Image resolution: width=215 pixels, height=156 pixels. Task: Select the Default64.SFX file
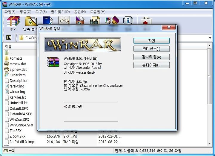click(x=21, y=114)
